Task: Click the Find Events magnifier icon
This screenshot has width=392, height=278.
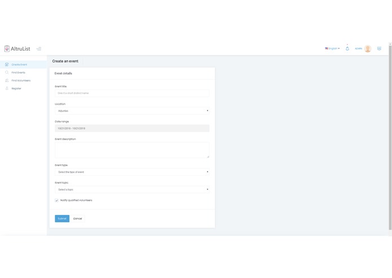Action: [7, 73]
